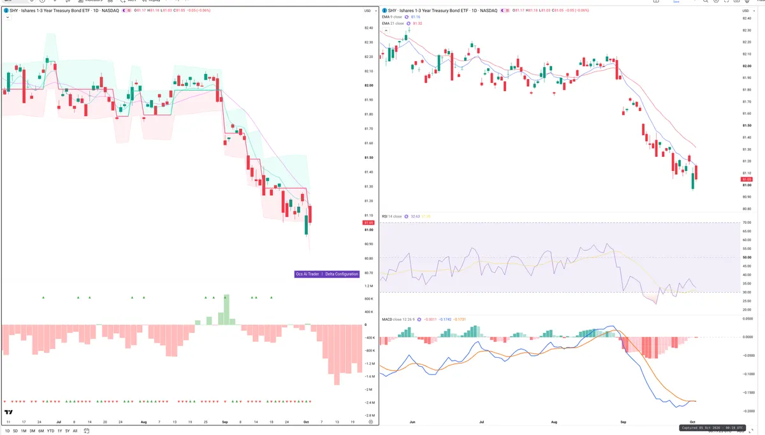The height and width of the screenshot is (435, 765).
Task: Click the purple icon beside RSI 14 close
Action: (x=407, y=217)
